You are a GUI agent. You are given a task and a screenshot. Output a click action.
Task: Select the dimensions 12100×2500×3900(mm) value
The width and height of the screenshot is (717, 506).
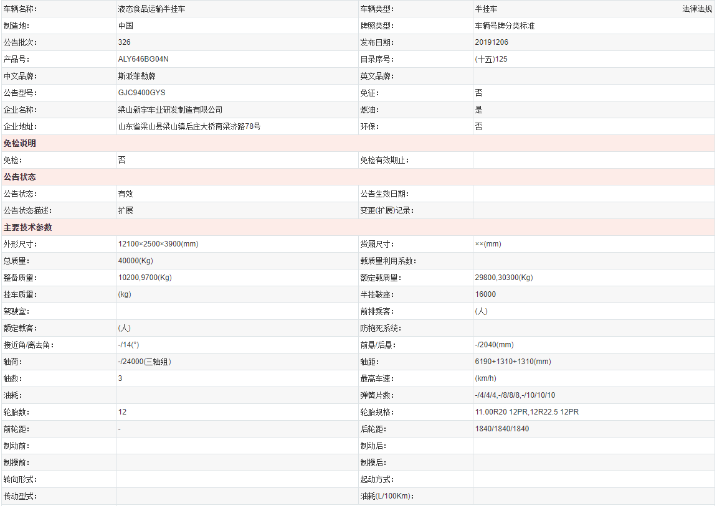tap(158, 245)
